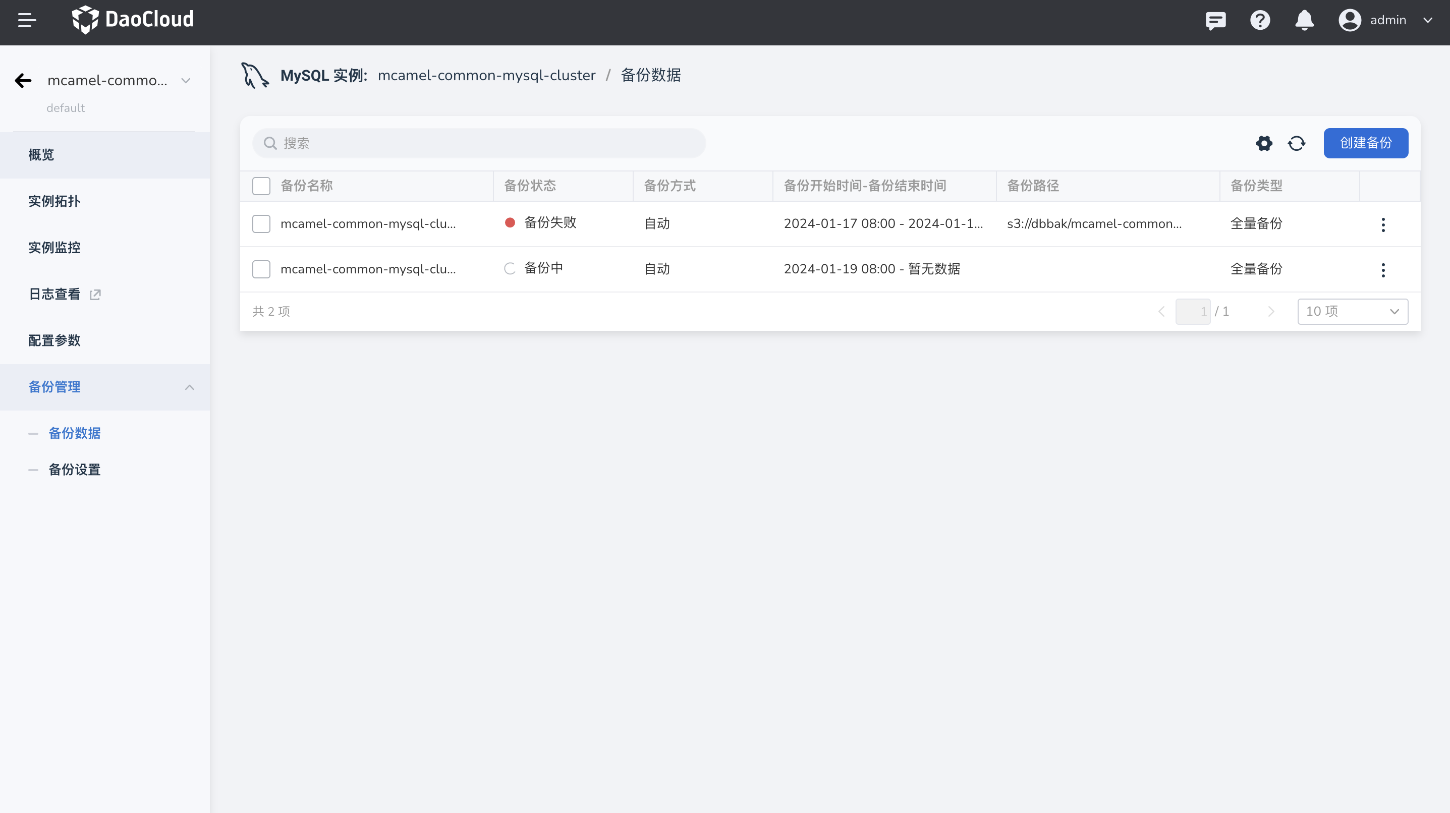Refresh the backup list

click(1296, 143)
